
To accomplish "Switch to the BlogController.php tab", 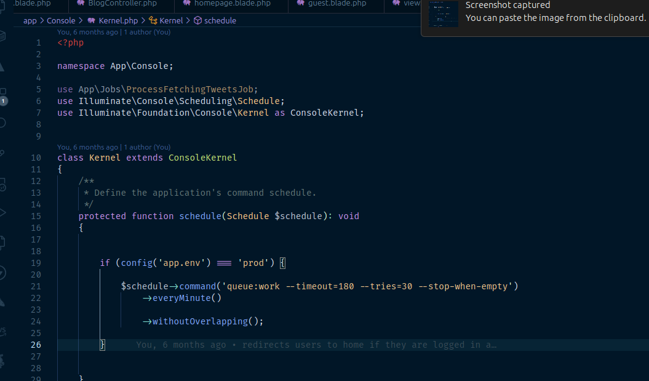I will coord(122,4).
